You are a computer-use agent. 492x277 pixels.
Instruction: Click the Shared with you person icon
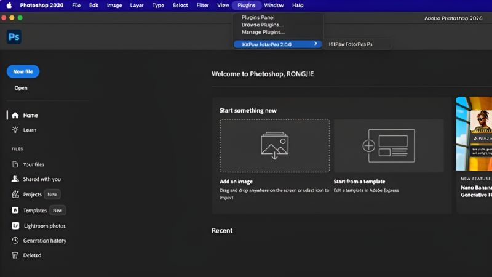[x=15, y=179]
